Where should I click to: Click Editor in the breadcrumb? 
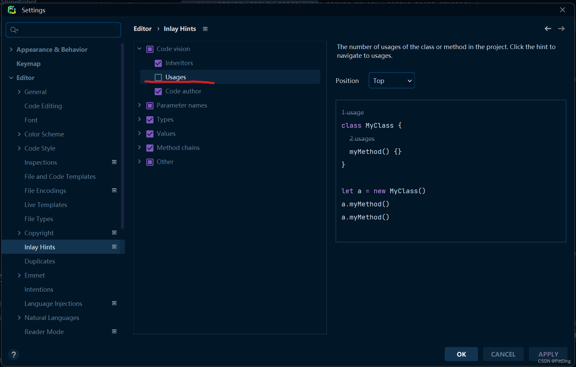[x=143, y=29]
